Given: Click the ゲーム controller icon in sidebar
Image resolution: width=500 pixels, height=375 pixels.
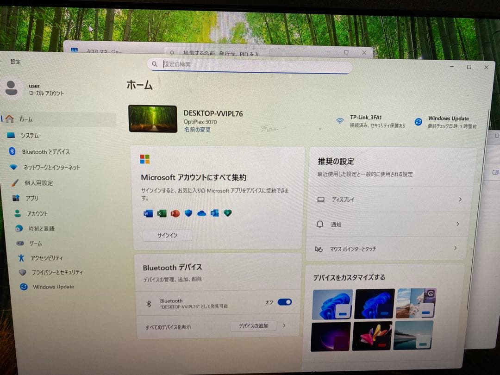Looking at the screenshot, I should point(20,243).
